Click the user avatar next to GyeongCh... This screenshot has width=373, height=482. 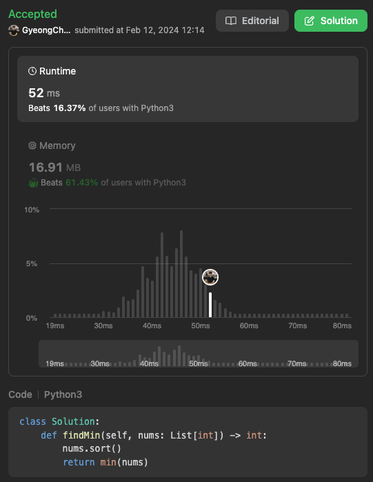coord(14,30)
